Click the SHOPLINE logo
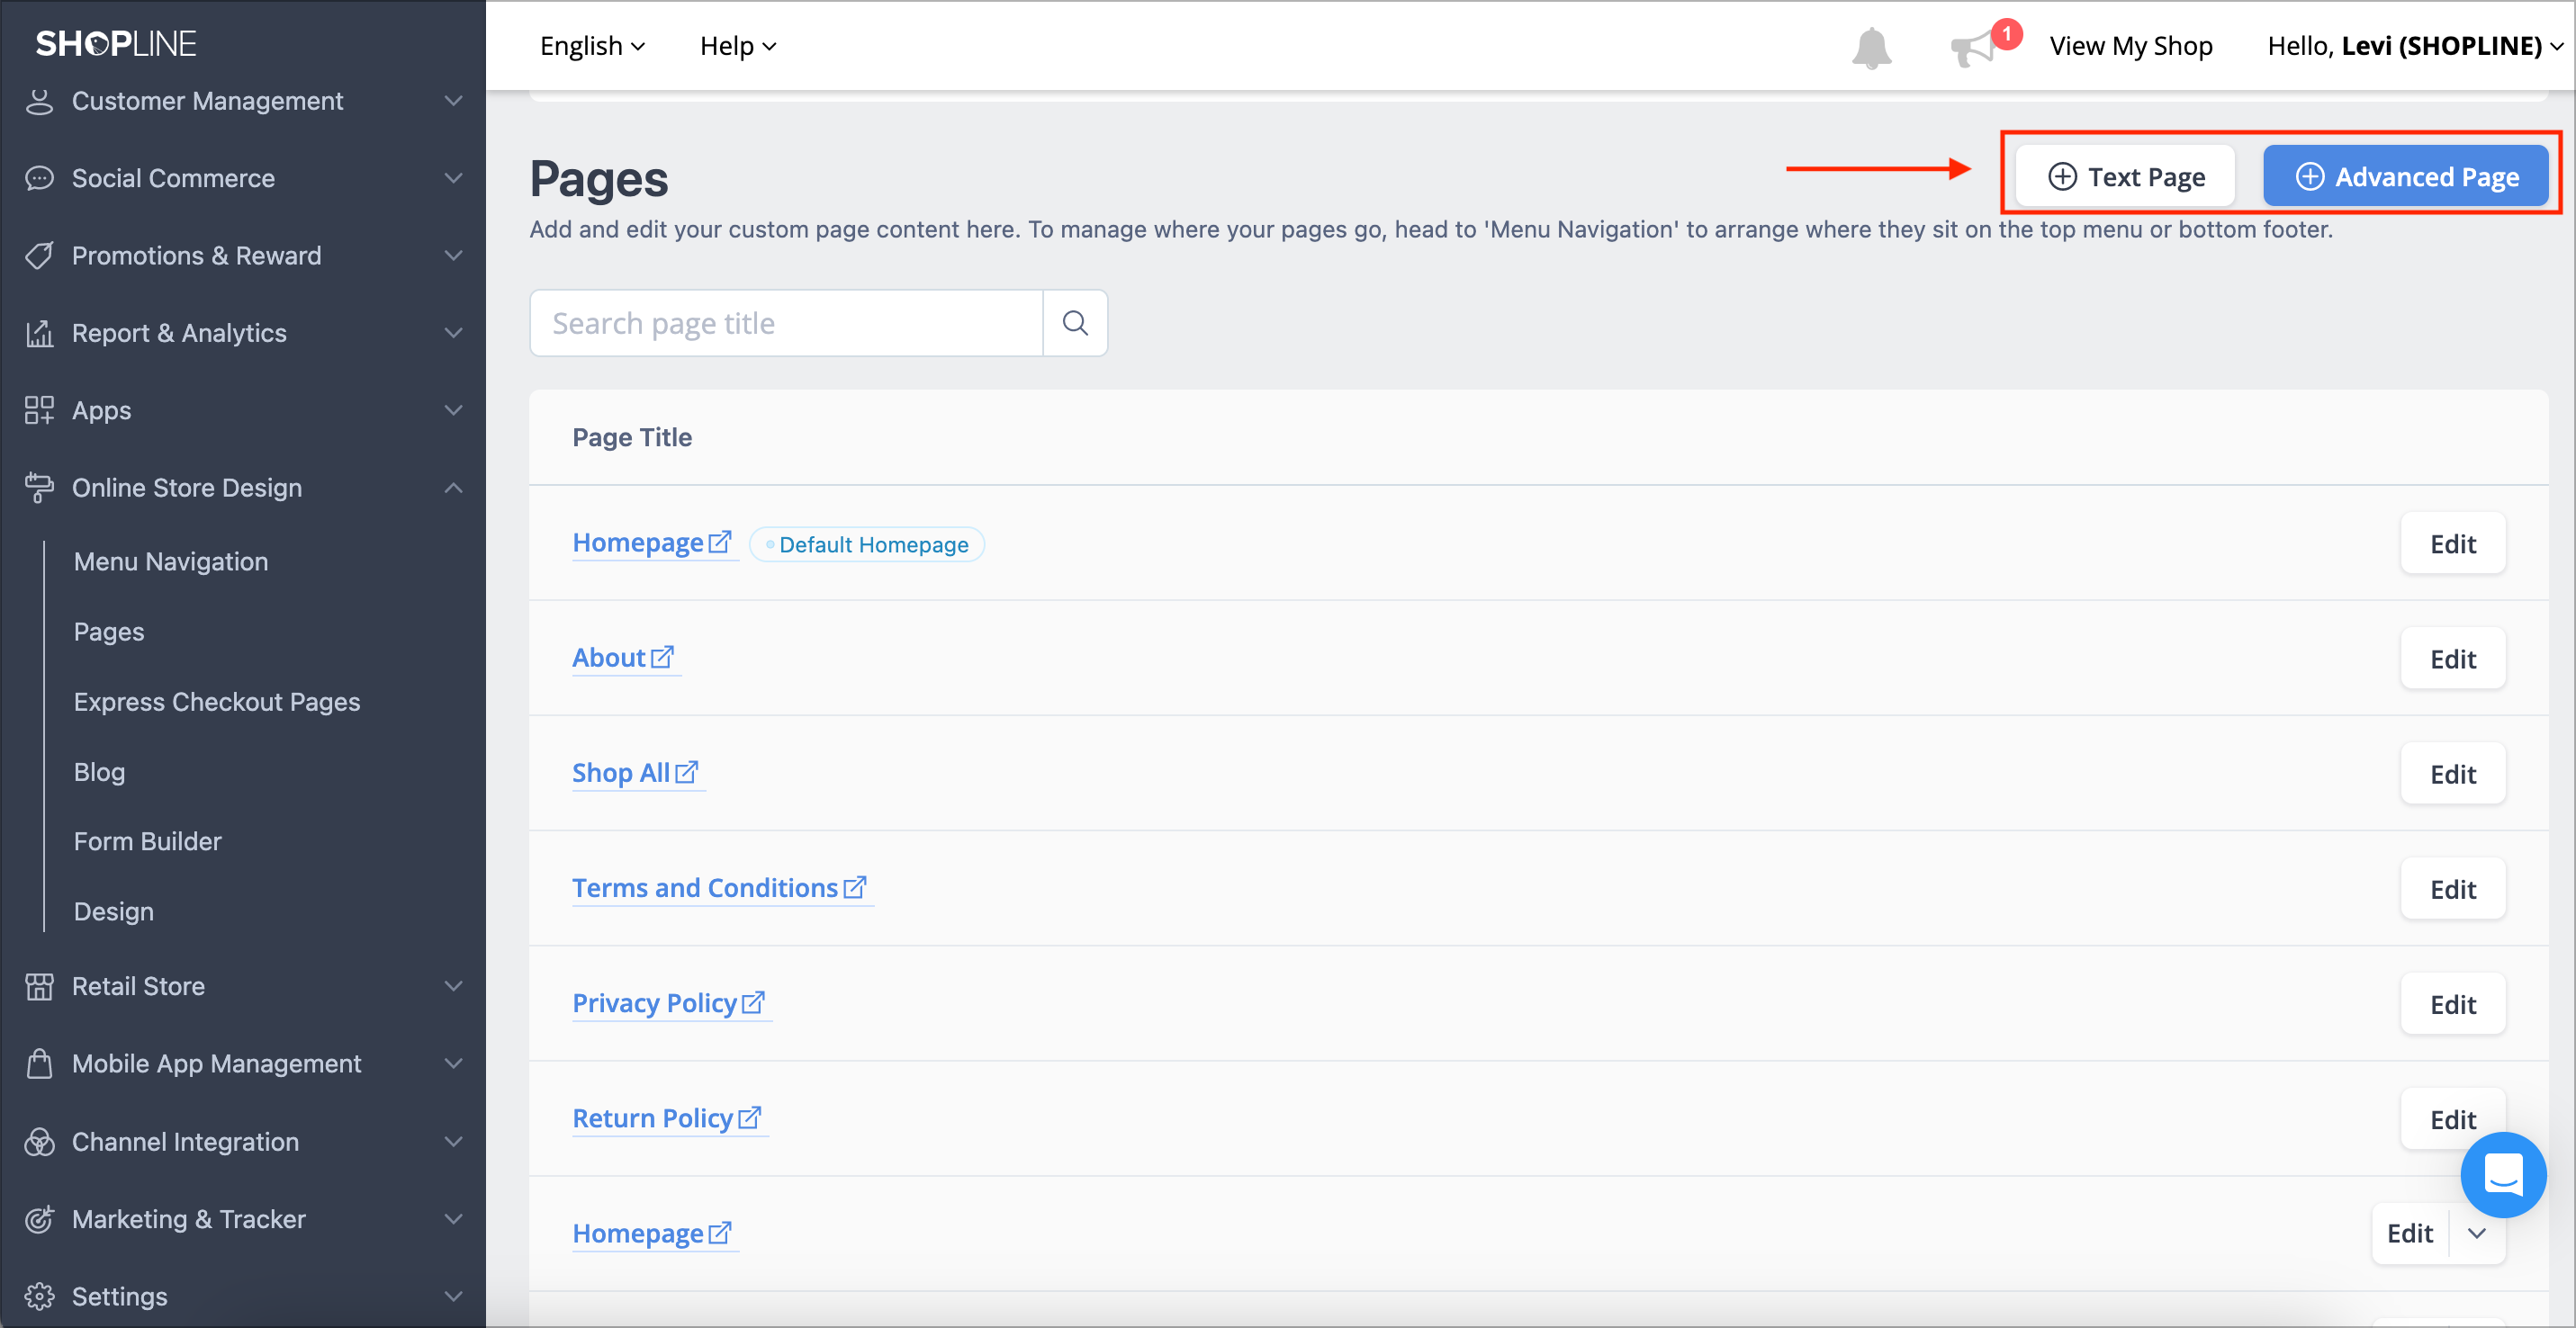The width and height of the screenshot is (2576, 1328). point(116,43)
